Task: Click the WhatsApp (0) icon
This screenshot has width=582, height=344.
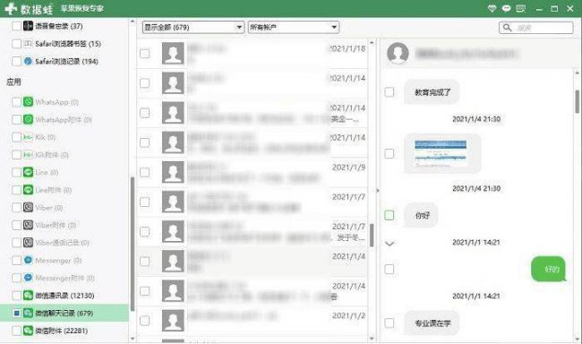Action: point(29,102)
